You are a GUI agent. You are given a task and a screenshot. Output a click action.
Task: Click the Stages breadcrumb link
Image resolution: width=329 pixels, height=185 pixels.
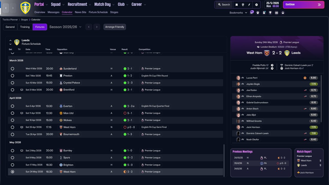[x=24, y=20]
